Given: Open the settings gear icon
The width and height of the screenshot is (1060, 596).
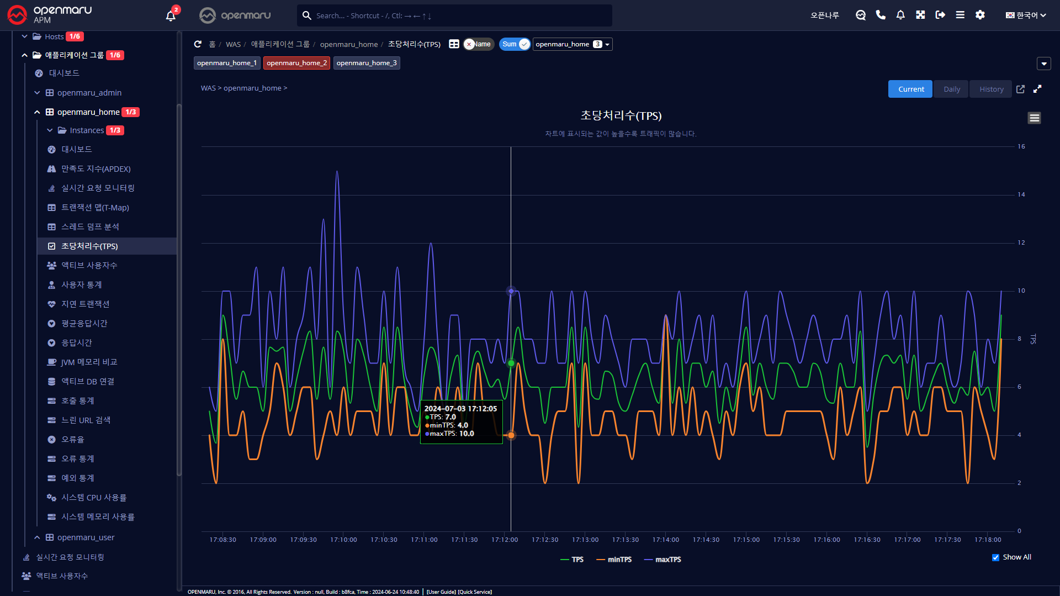Looking at the screenshot, I should (x=980, y=15).
